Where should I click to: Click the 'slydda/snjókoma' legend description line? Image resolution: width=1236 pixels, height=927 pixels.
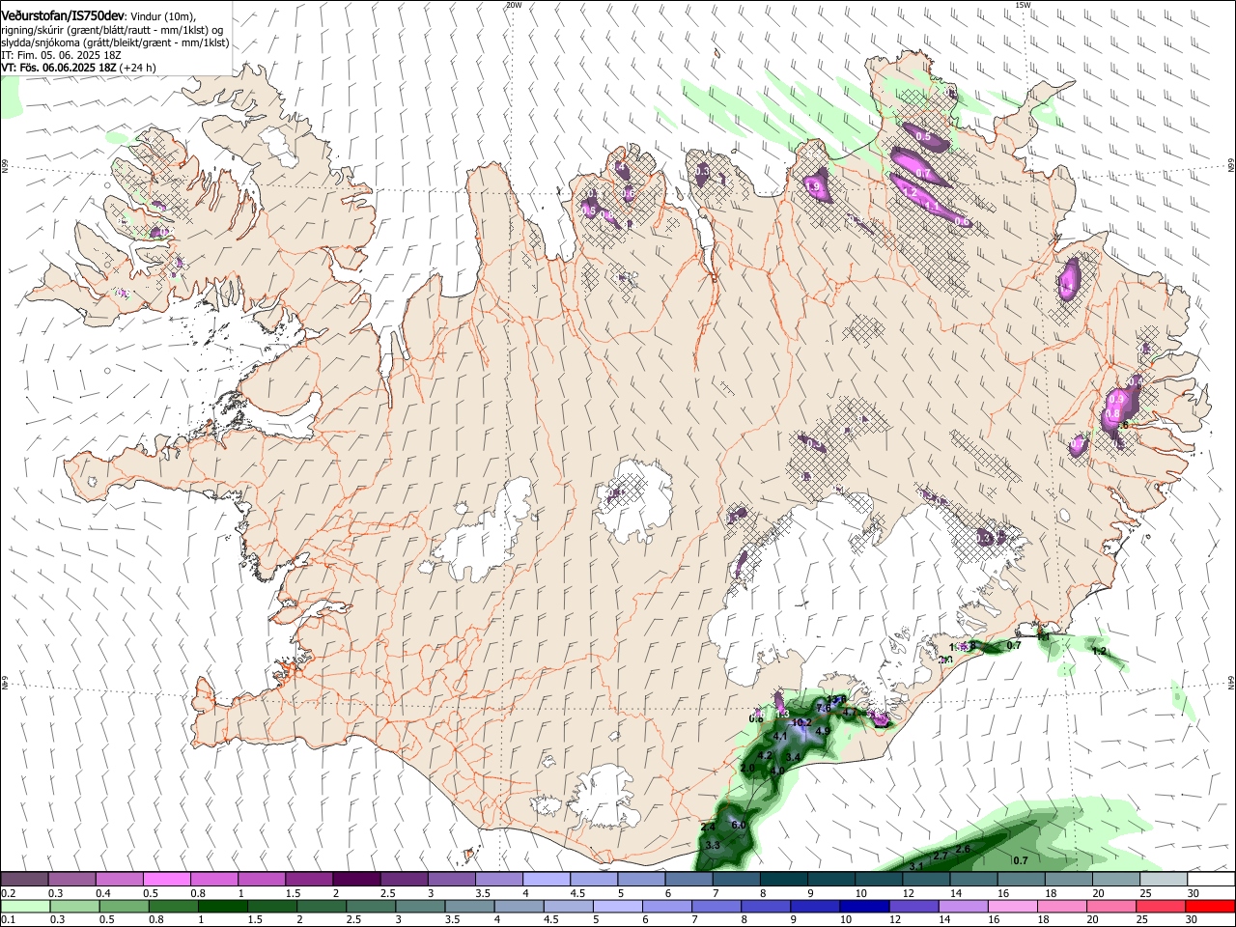point(115,42)
